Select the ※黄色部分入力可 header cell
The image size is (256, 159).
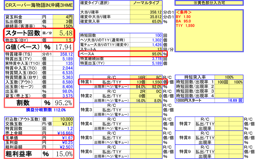[209, 3]
